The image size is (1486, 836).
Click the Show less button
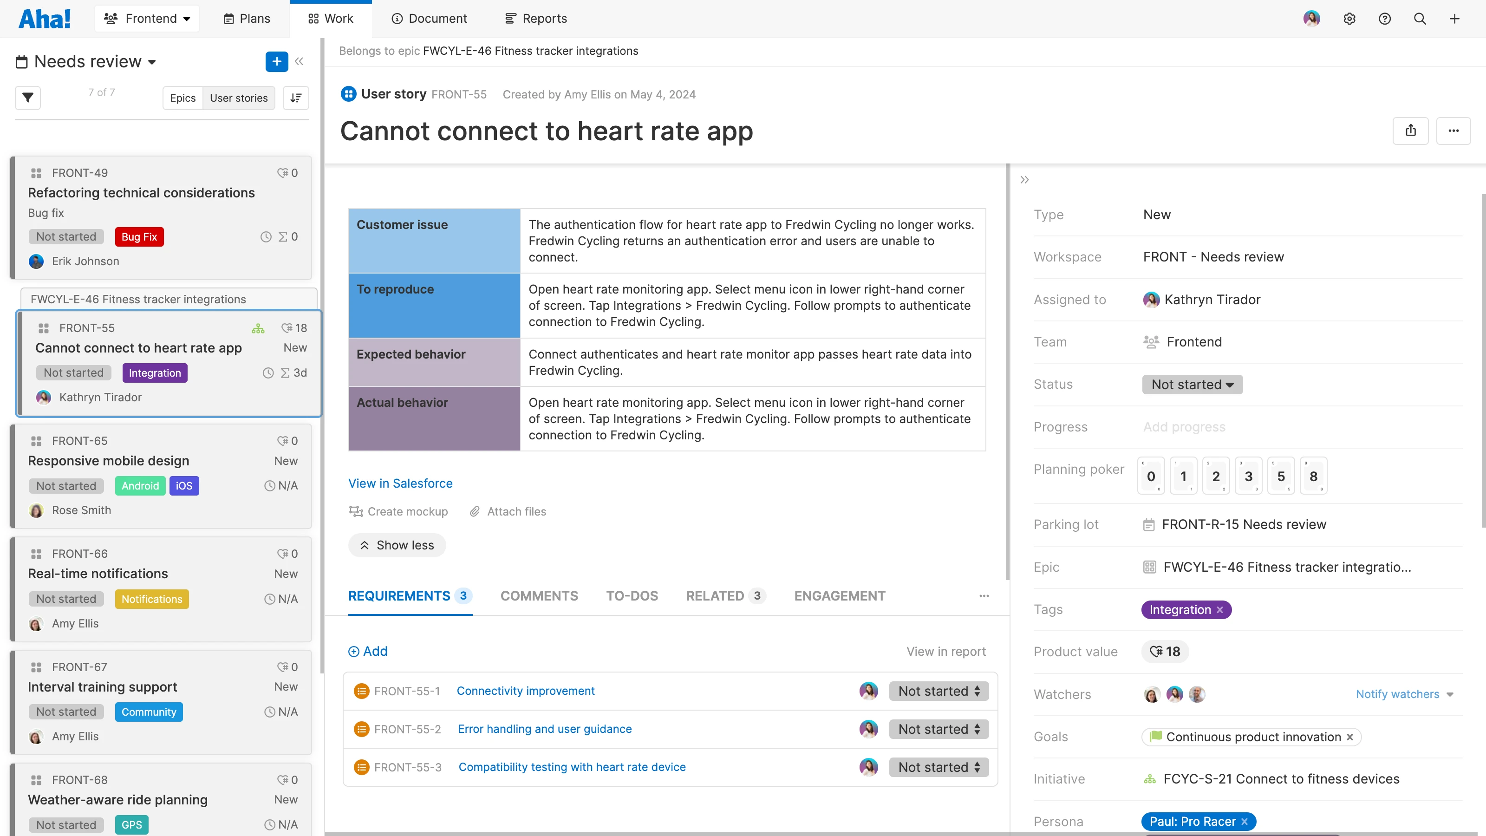tap(397, 545)
